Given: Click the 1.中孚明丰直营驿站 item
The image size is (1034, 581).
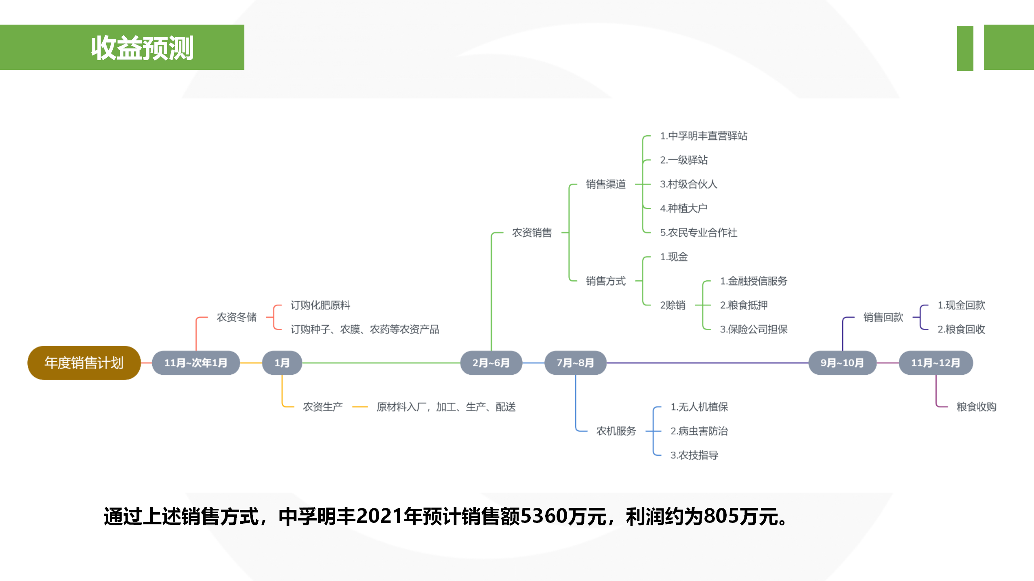Looking at the screenshot, I should [704, 136].
